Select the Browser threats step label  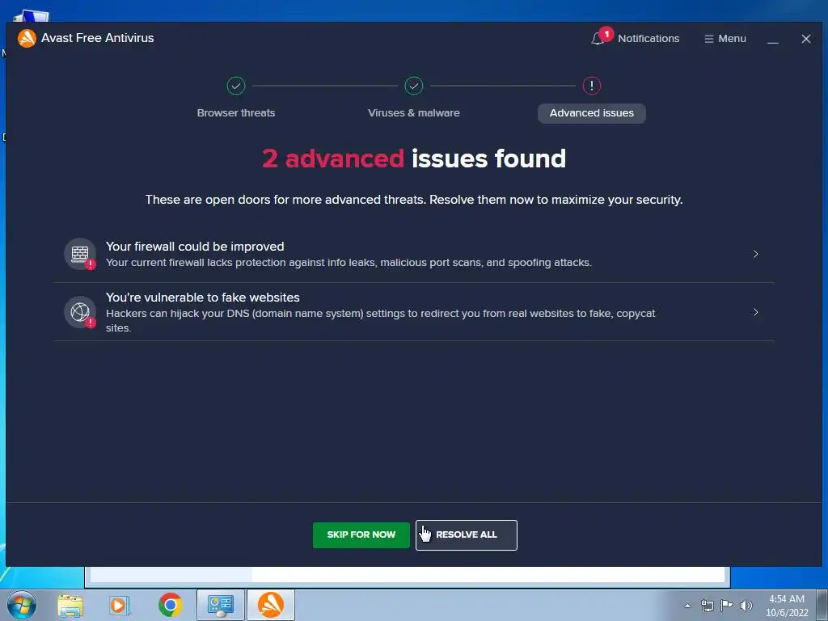click(x=236, y=113)
